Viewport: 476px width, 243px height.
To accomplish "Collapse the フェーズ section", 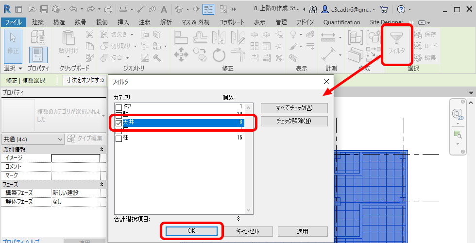I will (102, 184).
